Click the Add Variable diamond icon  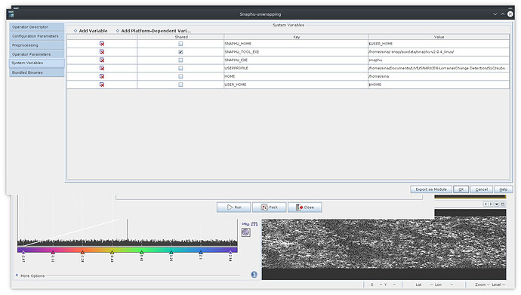click(x=76, y=30)
